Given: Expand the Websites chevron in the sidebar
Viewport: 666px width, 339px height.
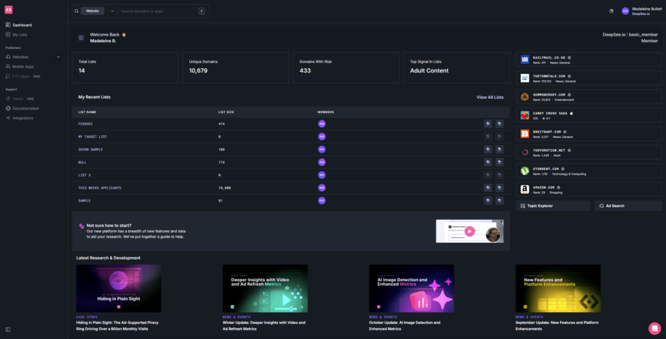Looking at the screenshot, I should tap(58, 57).
